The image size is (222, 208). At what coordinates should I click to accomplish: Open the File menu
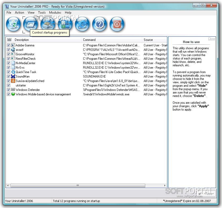[x=9, y=13]
